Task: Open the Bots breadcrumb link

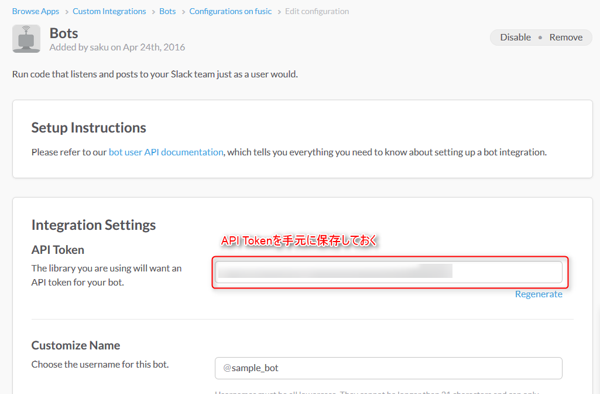Action: coord(167,11)
